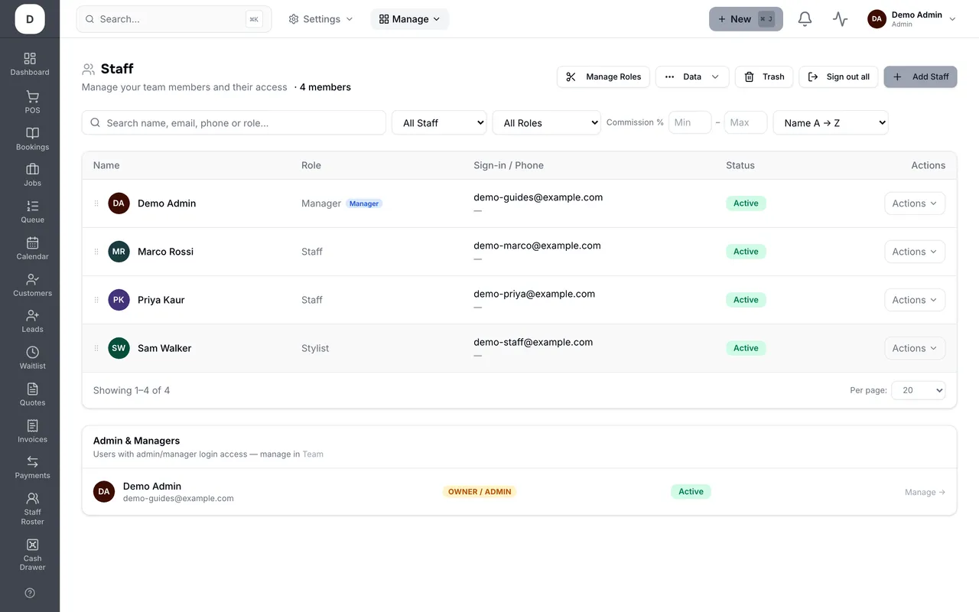Viewport: 979px width, 612px height.
Task: Open the Manage menu
Action: tap(410, 19)
